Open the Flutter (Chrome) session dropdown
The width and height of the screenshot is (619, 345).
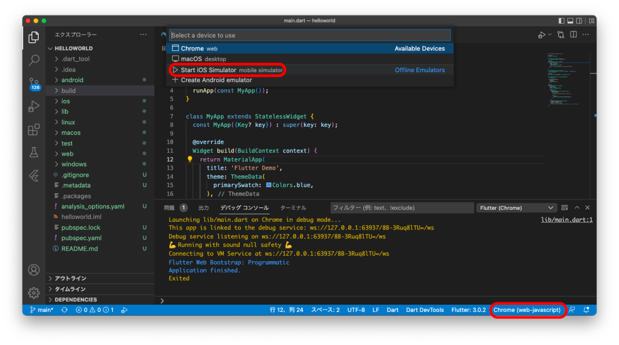(516, 208)
